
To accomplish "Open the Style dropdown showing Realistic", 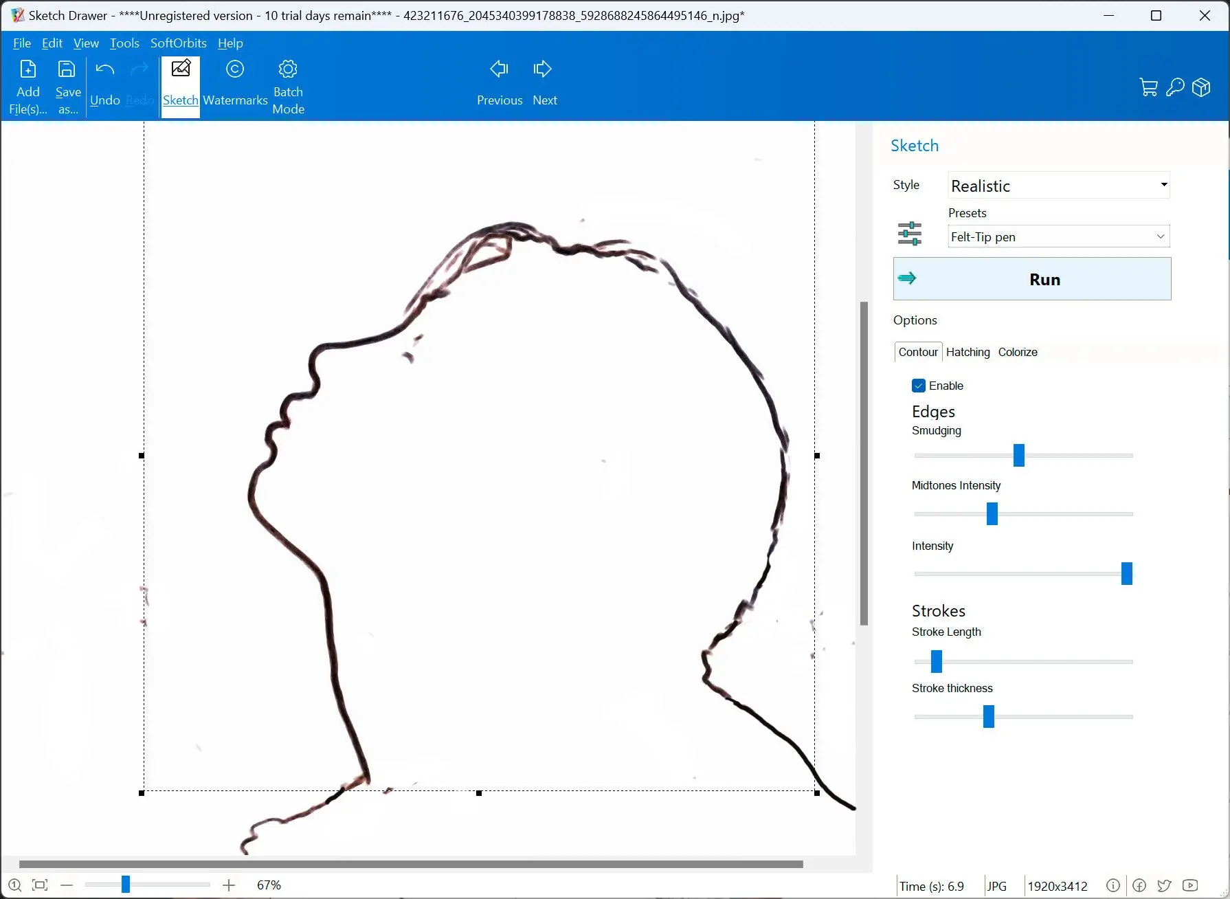I will [1059, 186].
